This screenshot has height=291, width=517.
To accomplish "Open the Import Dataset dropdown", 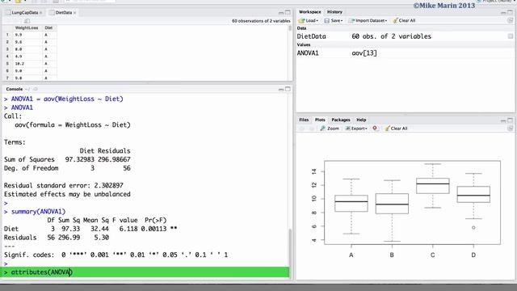I will [x=368, y=20].
